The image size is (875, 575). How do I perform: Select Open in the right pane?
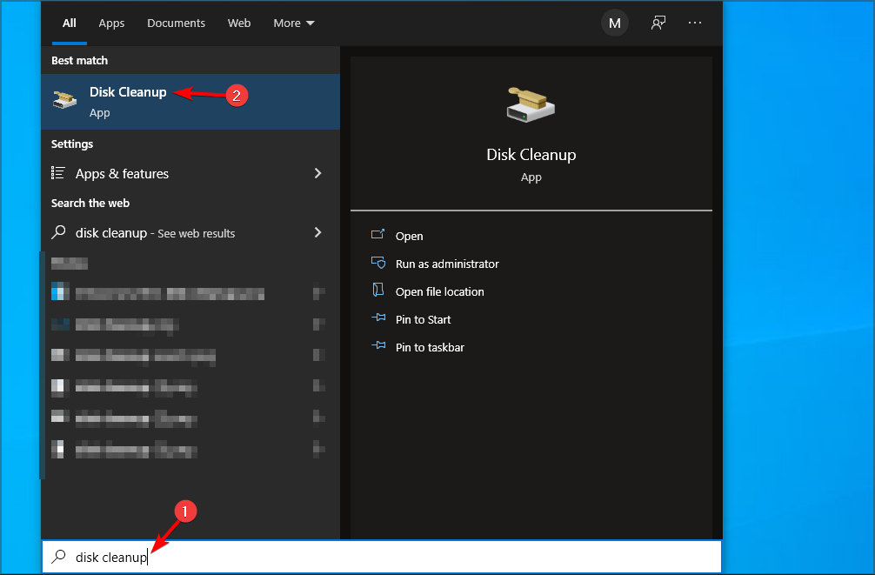click(x=409, y=236)
